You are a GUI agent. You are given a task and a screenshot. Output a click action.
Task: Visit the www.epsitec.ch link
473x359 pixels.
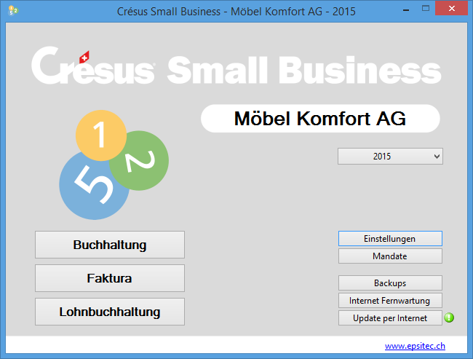(x=415, y=346)
